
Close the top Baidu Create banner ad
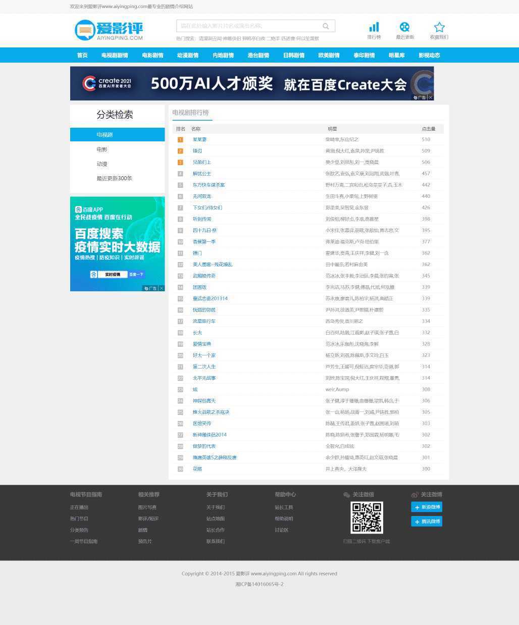[431, 97]
